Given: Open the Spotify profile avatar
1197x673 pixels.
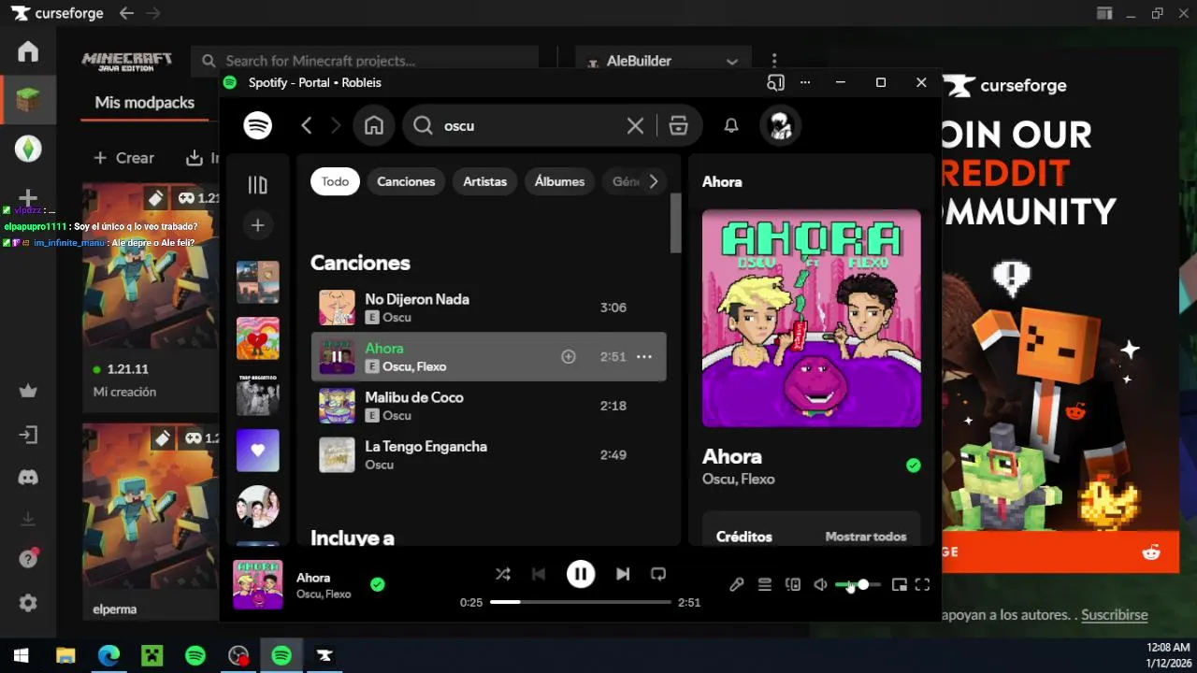Looking at the screenshot, I should [x=780, y=125].
